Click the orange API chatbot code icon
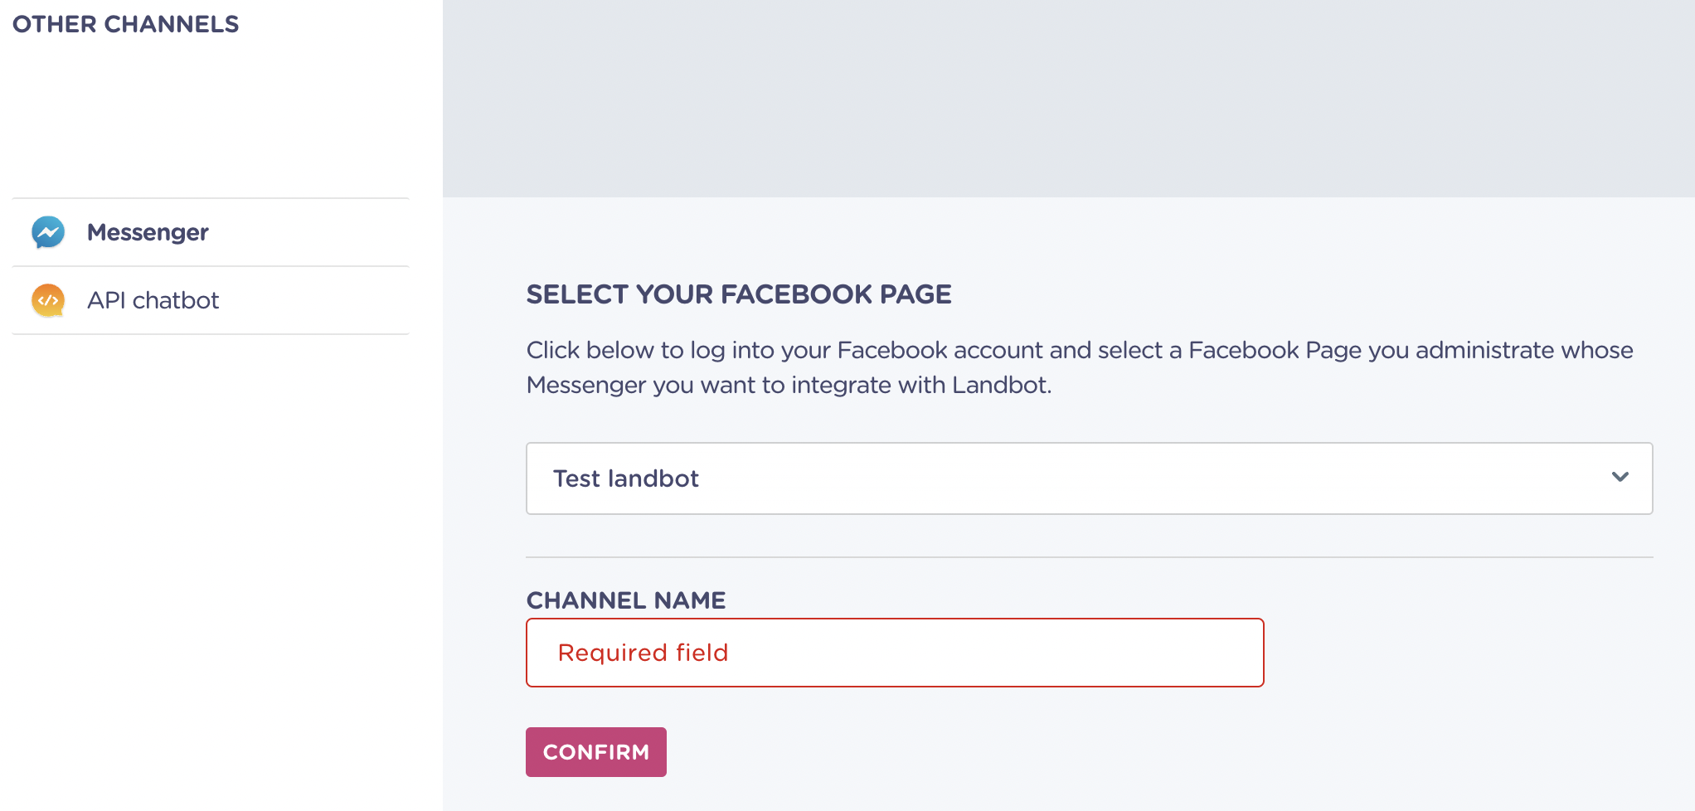 tap(48, 300)
